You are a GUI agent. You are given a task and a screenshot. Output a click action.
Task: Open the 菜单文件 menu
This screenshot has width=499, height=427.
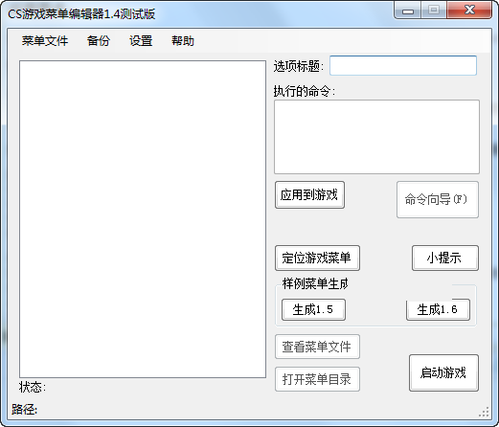click(x=45, y=41)
